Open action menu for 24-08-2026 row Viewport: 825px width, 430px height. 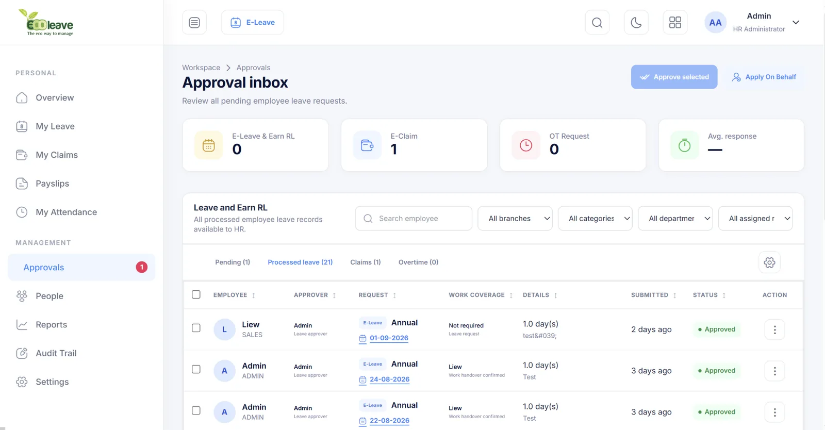(x=774, y=371)
